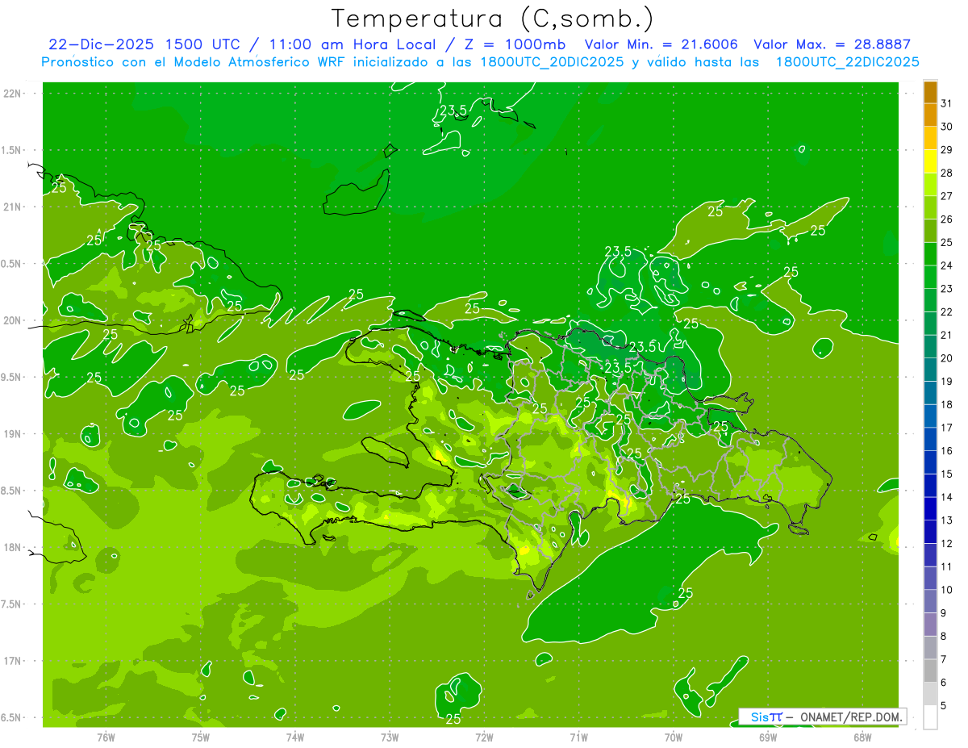
Task: Click the color scale label 26
Action: coord(947,219)
